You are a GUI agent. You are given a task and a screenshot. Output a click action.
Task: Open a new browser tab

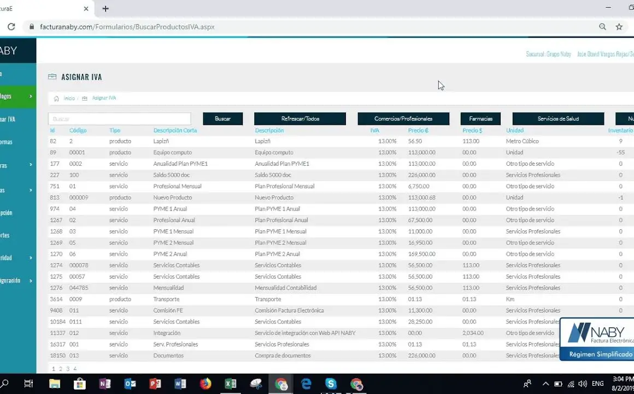(x=105, y=9)
